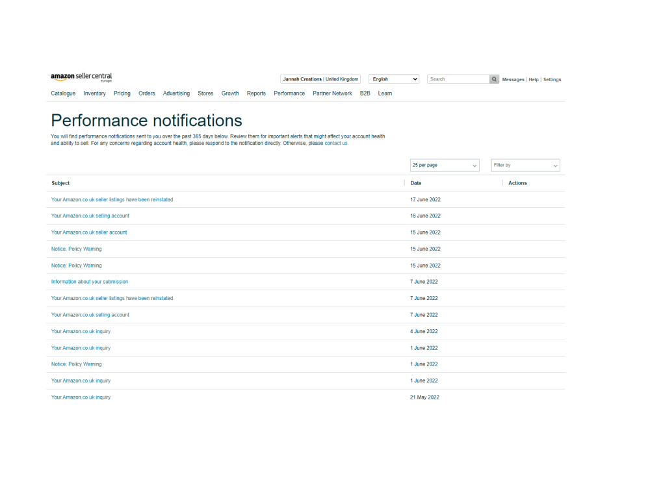Click the Date column header
Image resolution: width=650 pixels, height=487 pixels.
coord(416,183)
